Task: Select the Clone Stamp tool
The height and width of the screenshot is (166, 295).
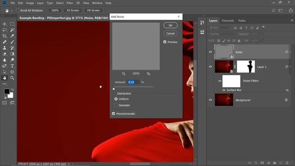Action: 5,48
